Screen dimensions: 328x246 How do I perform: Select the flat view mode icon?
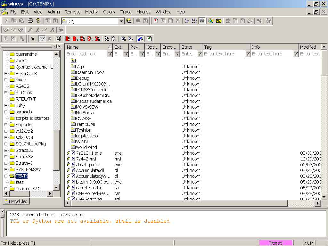pos(193,20)
